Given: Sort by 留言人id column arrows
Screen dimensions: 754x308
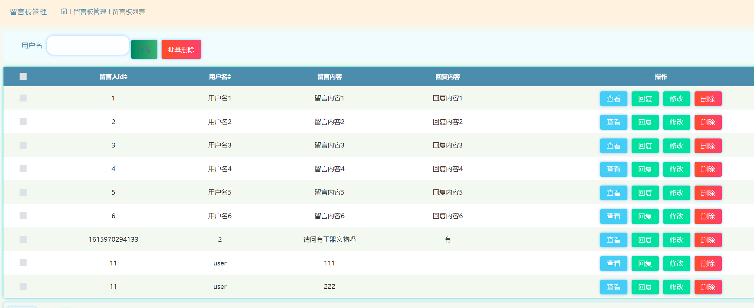Looking at the screenshot, I should 126,77.
